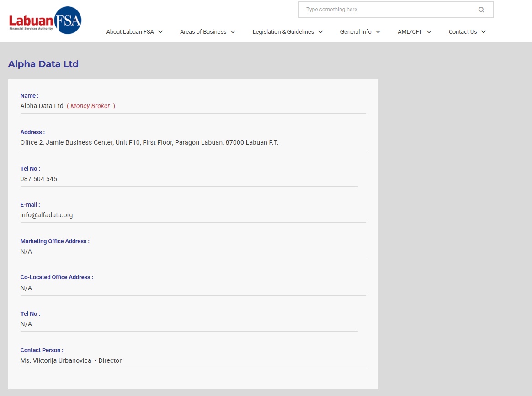Image resolution: width=532 pixels, height=396 pixels.
Task: Click the 'Marketing Office Address :' label
Action: point(55,241)
